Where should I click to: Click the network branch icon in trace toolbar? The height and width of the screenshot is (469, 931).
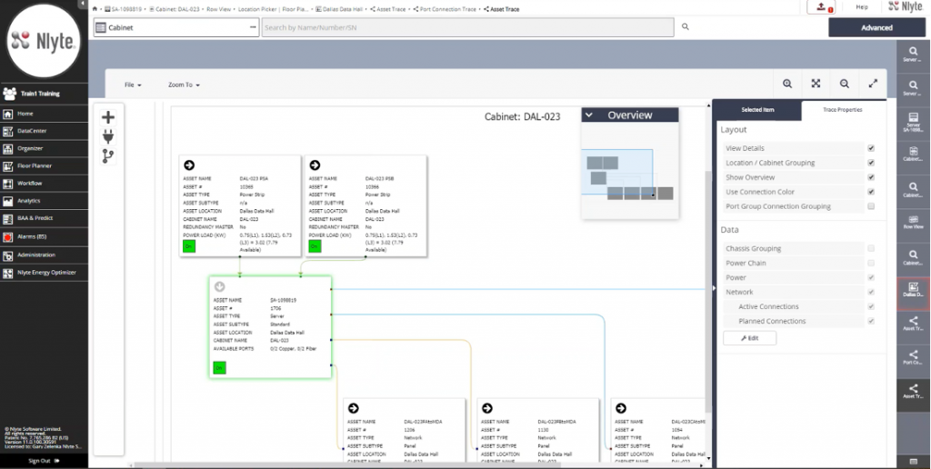click(x=108, y=156)
